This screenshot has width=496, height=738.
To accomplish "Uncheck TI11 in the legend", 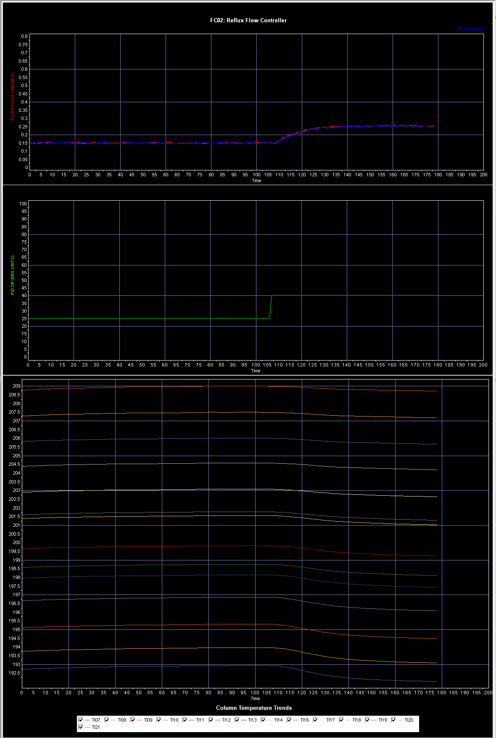I will [185, 720].
